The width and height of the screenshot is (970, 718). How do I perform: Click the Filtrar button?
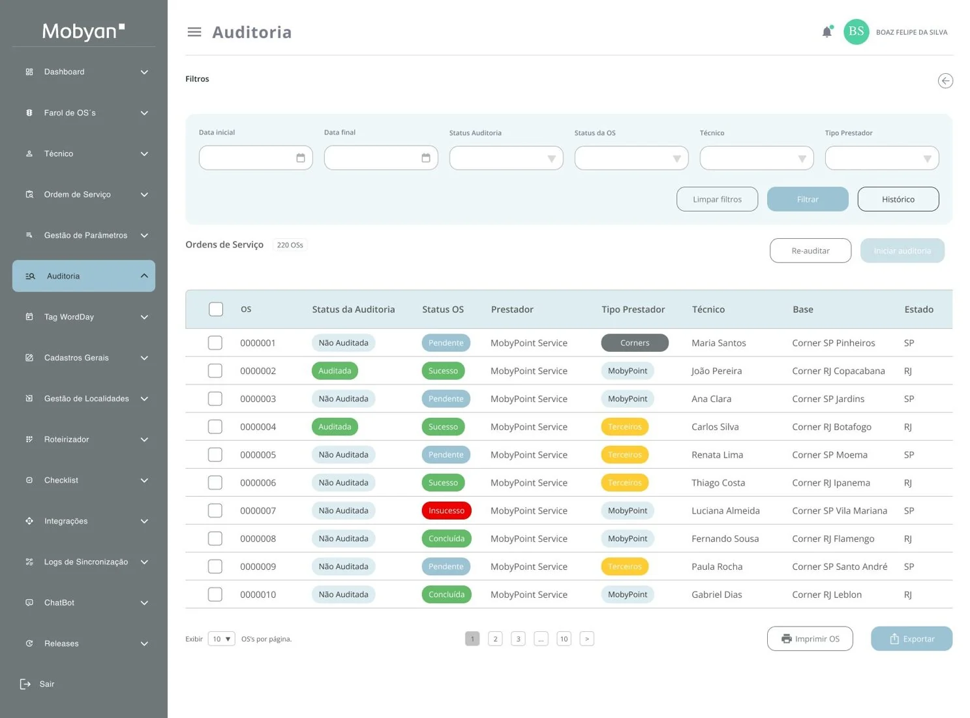(808, 199)
